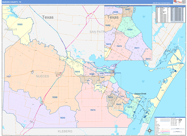This screenshot has width=187, height=136.
Task: Click 78404 in the inset map
Action: (130, 30)
